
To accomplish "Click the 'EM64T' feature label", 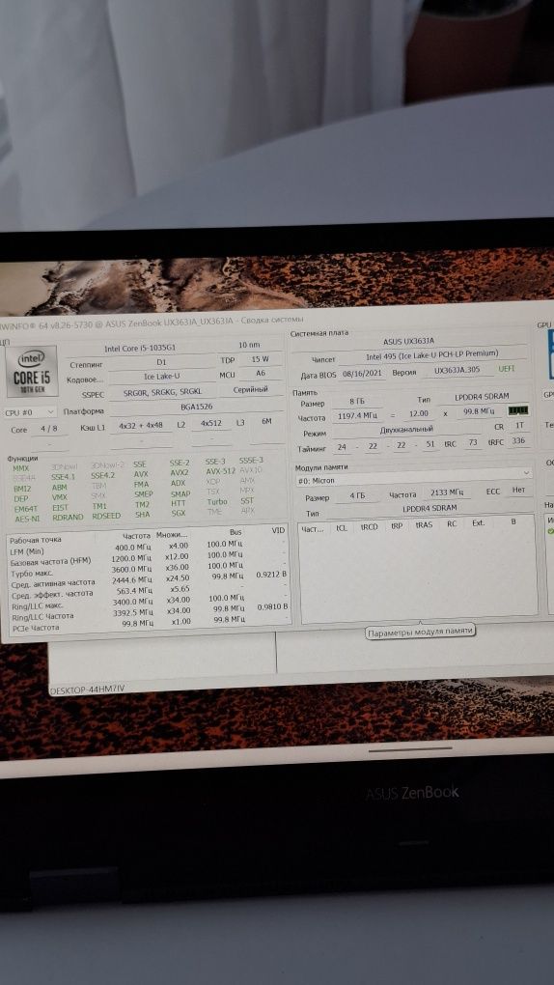I will click(x=26, y=509).
